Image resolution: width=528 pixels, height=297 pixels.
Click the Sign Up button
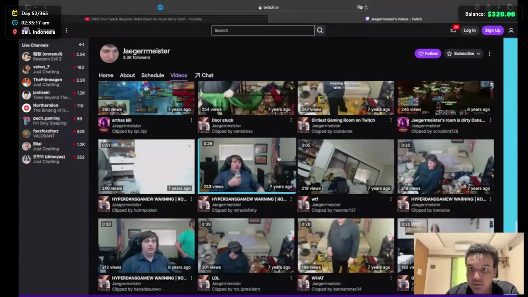[493, 30]
